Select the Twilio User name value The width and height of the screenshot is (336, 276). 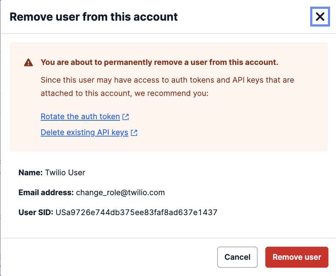(x=65, y=173)
